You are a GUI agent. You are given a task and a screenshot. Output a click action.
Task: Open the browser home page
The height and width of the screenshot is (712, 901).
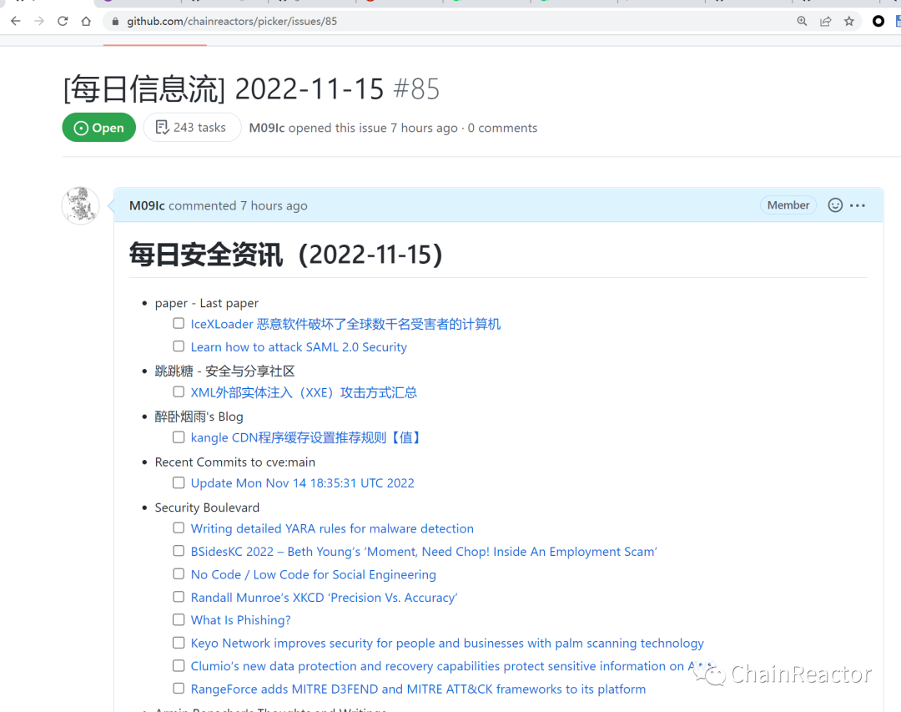[x=86, y=21]
